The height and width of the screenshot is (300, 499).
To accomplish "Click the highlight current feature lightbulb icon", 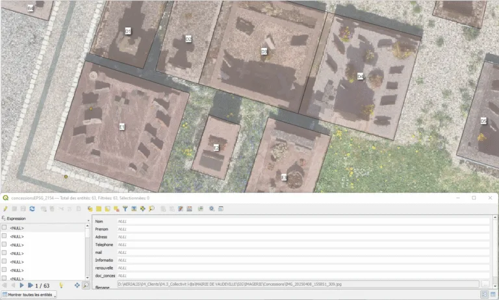I will (x=61, y=285).
